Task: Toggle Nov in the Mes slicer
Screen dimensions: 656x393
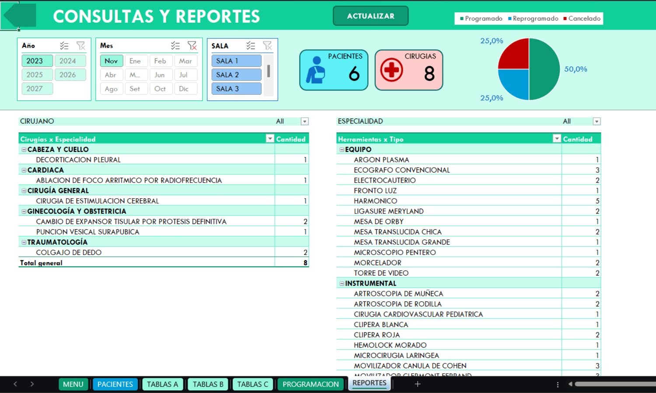Action: [112, 61]
